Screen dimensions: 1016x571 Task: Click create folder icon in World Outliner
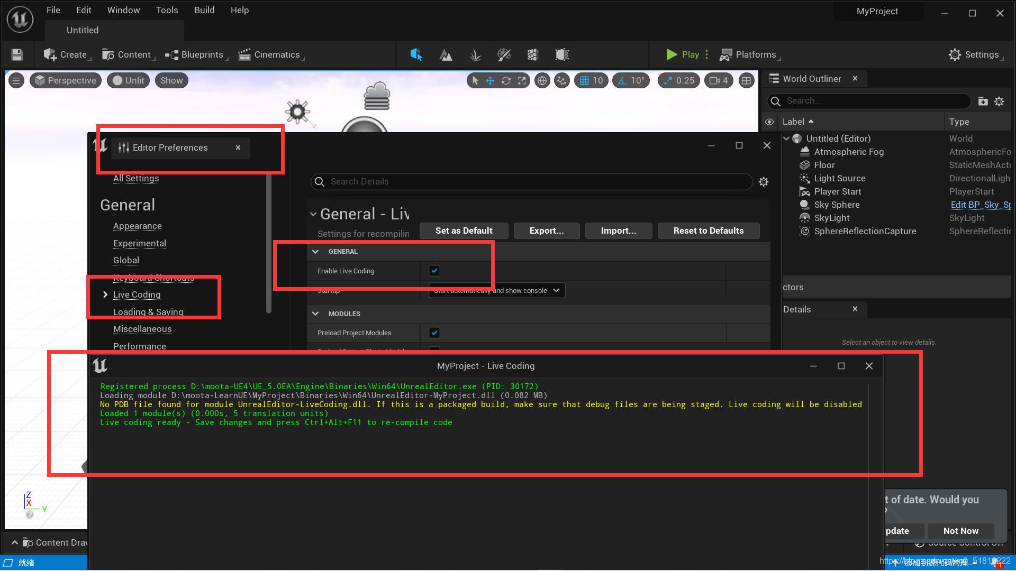pyautogui.click(x=983, y=102)
